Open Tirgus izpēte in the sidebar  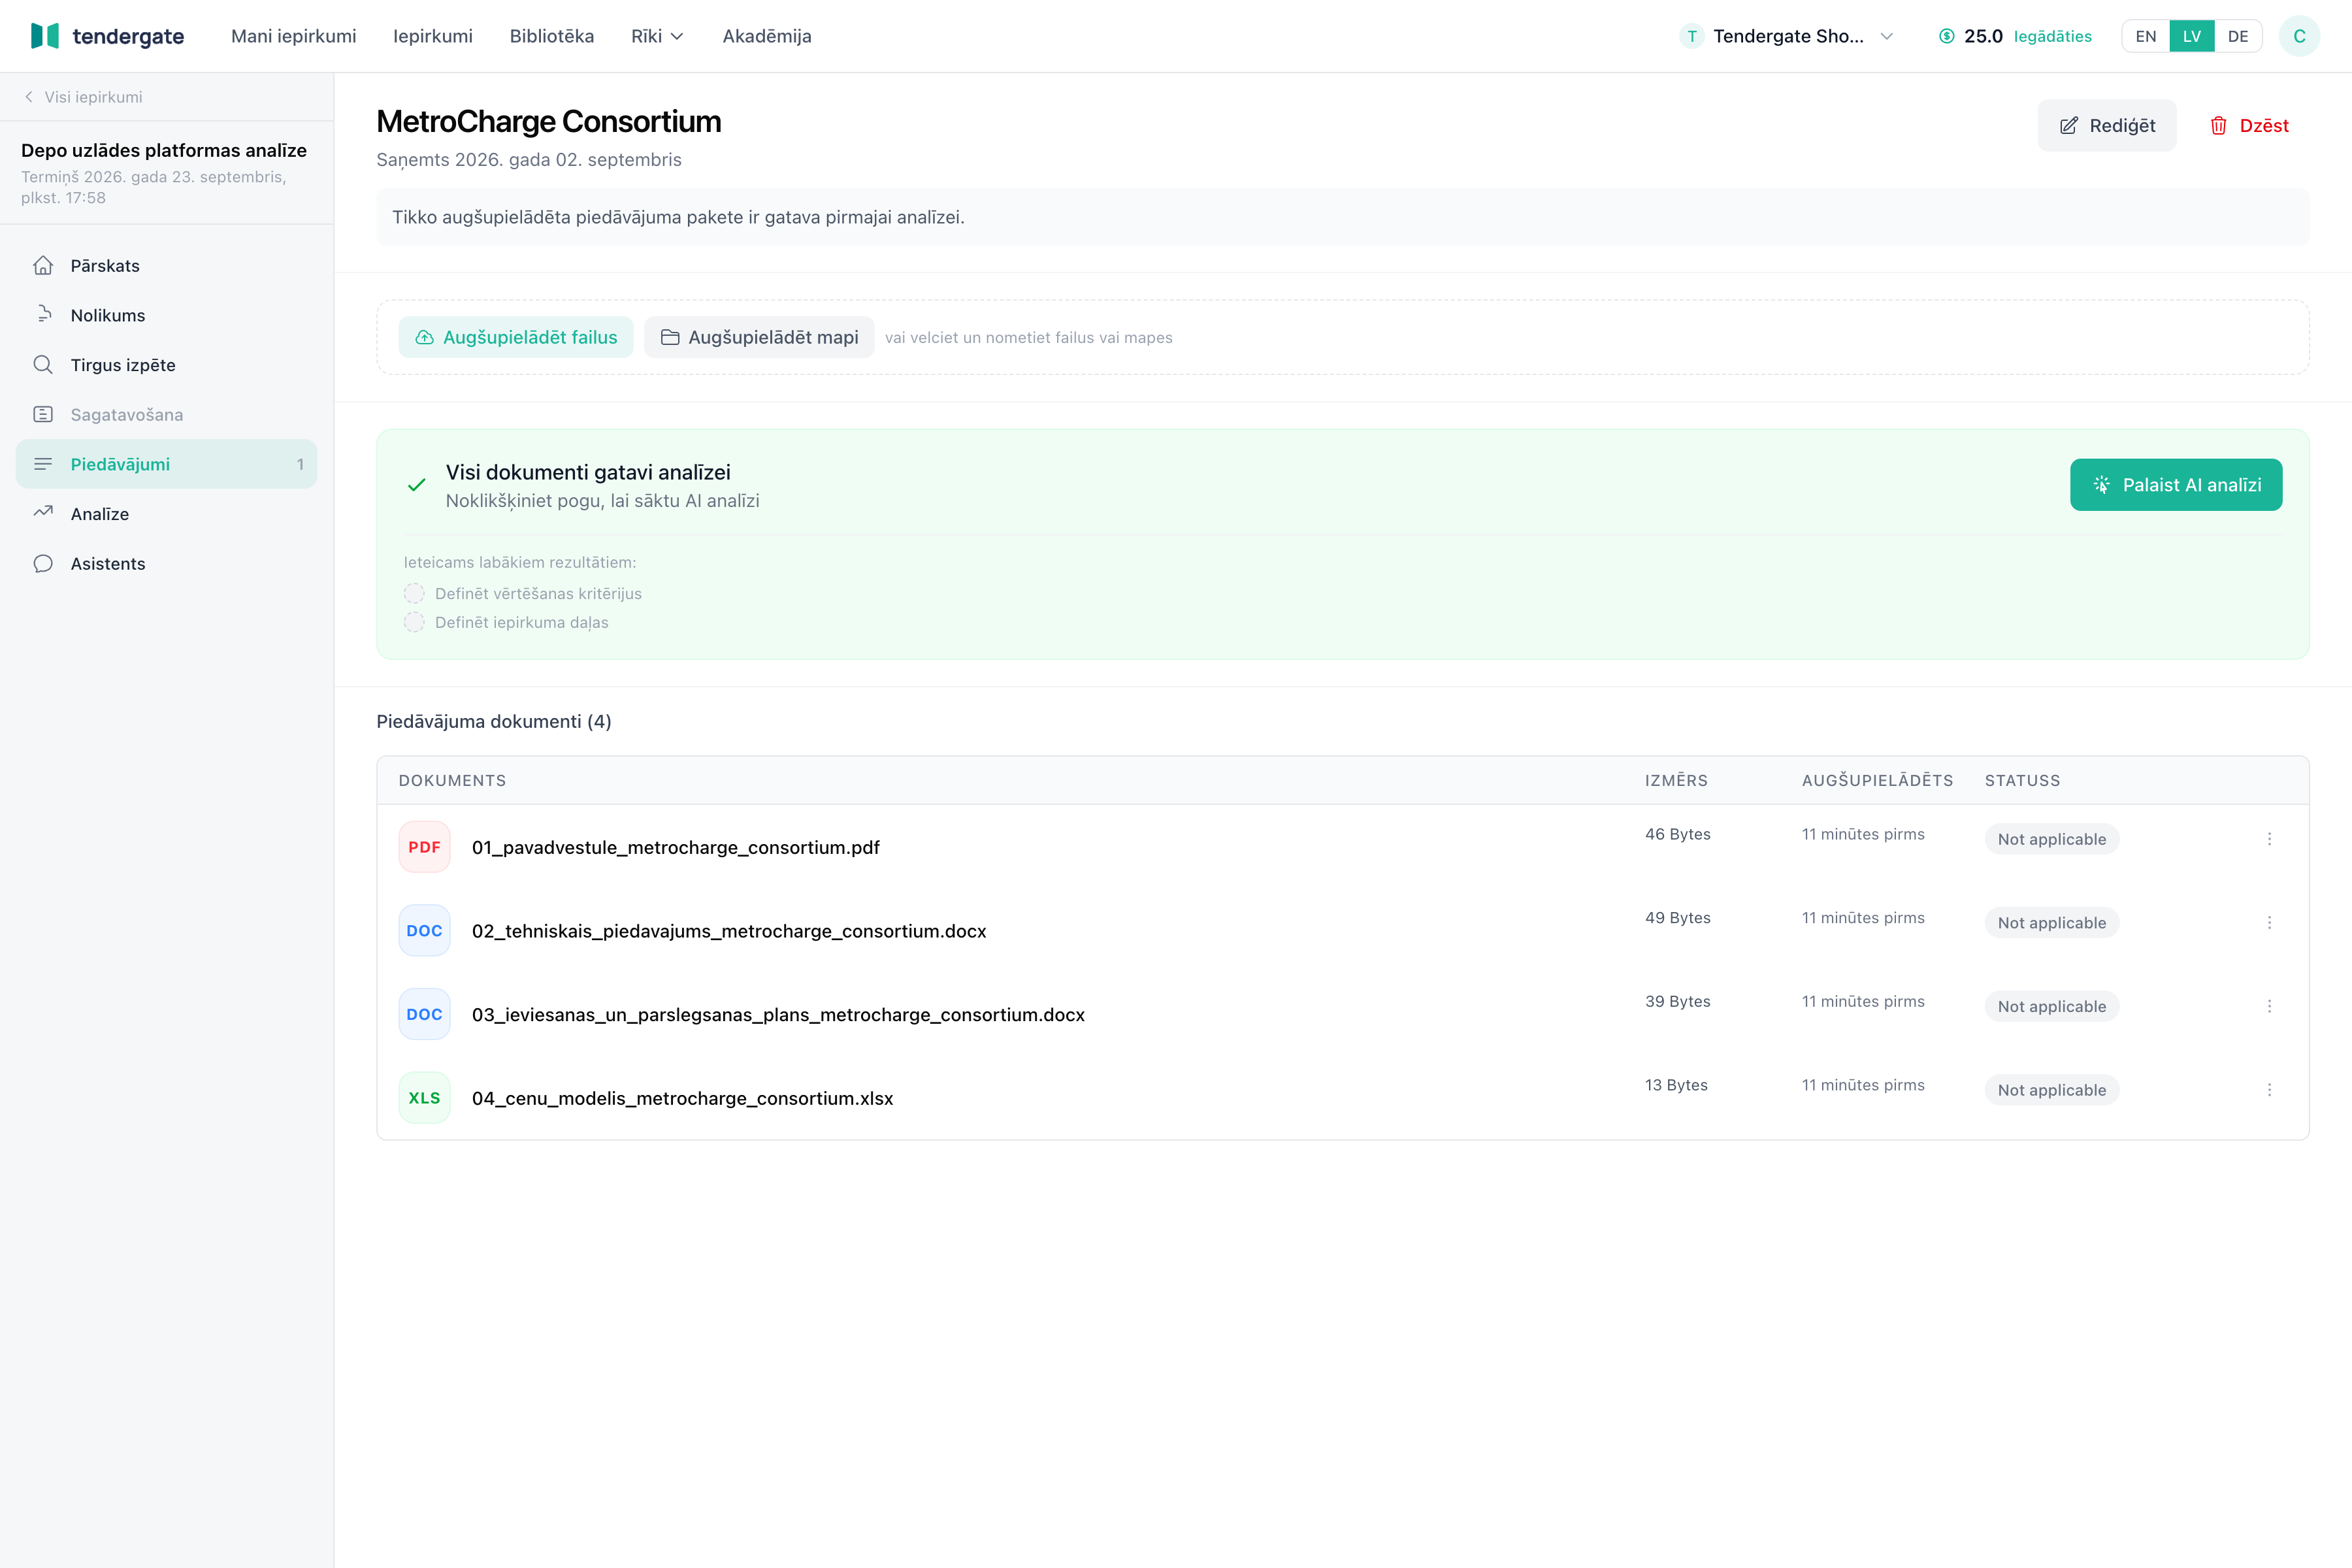click(x=166, y=365)
